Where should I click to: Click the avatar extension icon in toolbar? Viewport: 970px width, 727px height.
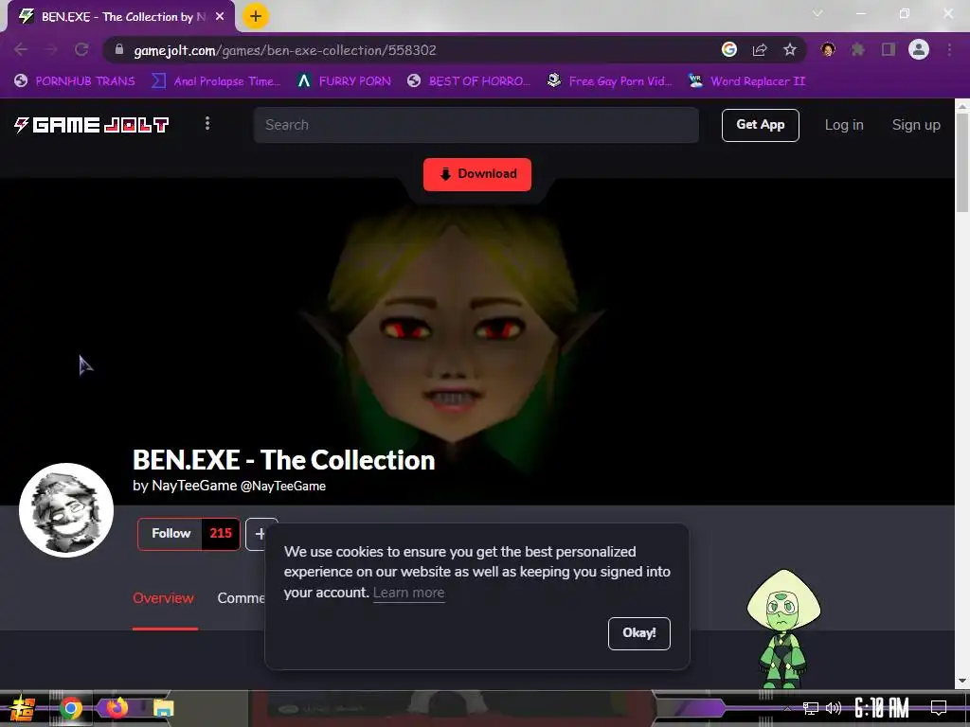[828, 49]
